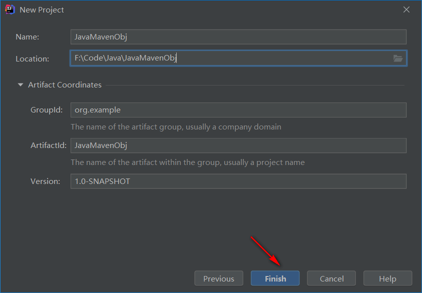This screenshot has width=422, height=293.
Task: Open the folder browser for Location
Action: coord(398,58)
